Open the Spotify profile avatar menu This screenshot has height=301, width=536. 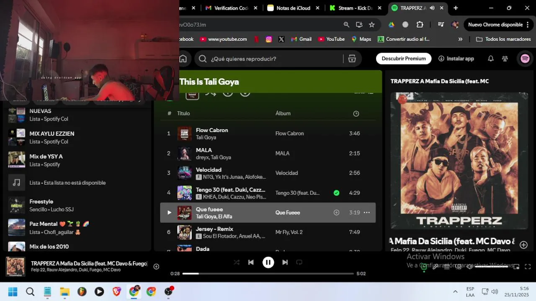tap(525, 59)
